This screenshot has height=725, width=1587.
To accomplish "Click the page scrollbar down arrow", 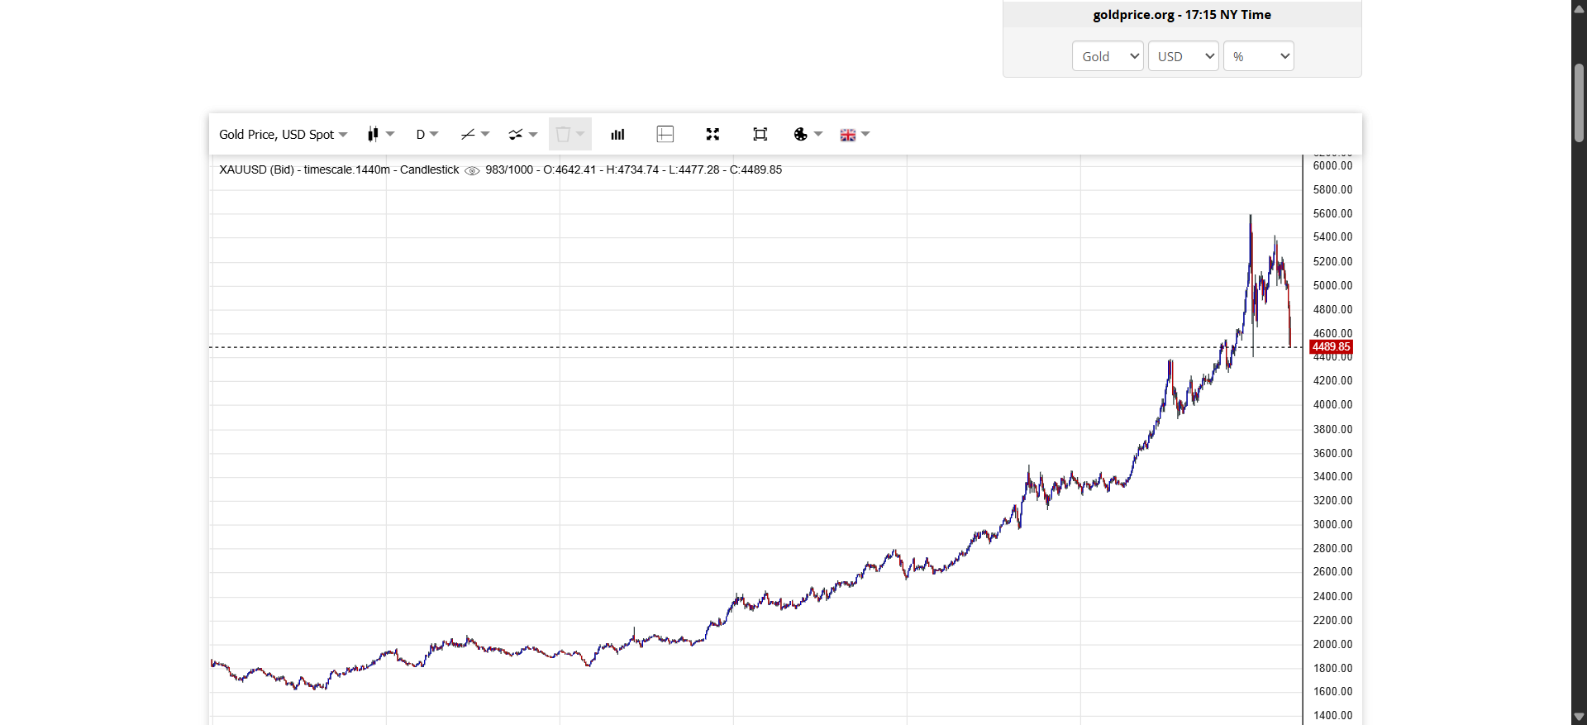I will 1579,717.
